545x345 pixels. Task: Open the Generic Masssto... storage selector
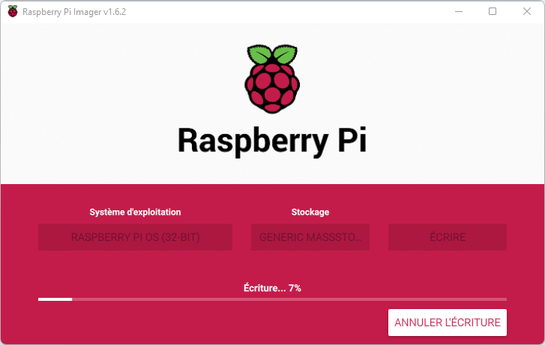(310, 237)
